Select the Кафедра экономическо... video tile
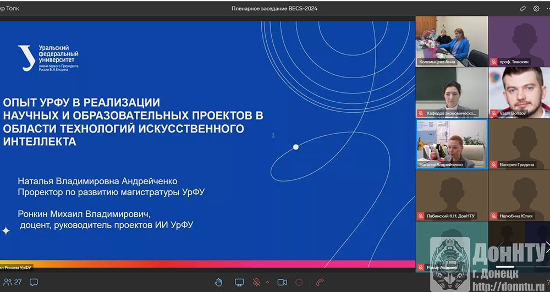This screenshot has width=550, height=292. 452,92
